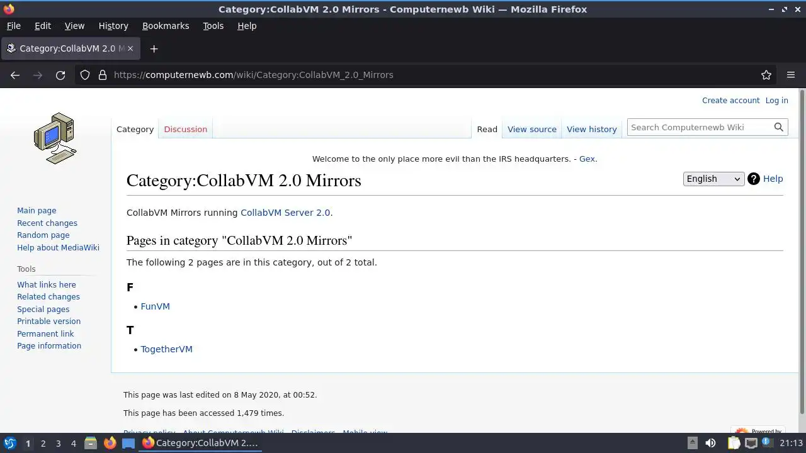Open the tracking protection shield icon
The image size is (806, 453).
point(85,75)
